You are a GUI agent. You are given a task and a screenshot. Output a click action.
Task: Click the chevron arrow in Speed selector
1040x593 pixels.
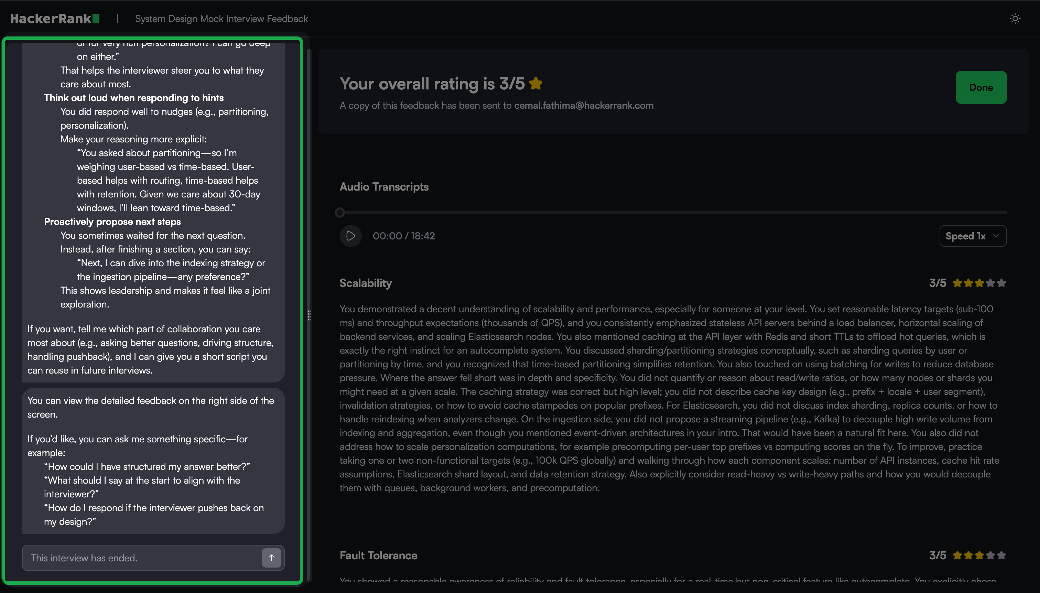[x=996, y=236]
